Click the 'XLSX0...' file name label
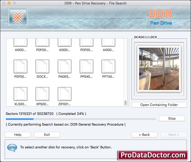Viewport: 191px width, 162px height. pos(20,104)
